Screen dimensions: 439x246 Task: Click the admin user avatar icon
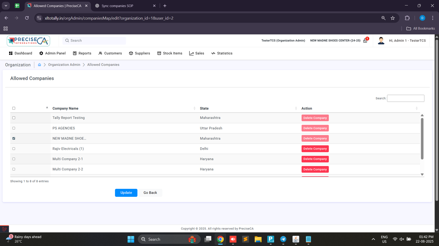pos(381,40)
